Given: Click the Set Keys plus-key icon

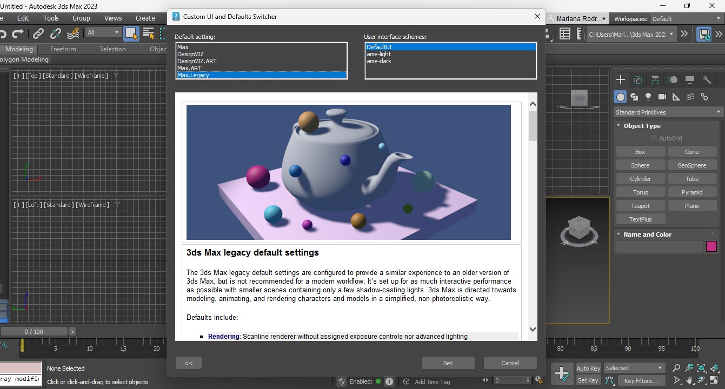Looking at the screenshot, I should 562,373.
